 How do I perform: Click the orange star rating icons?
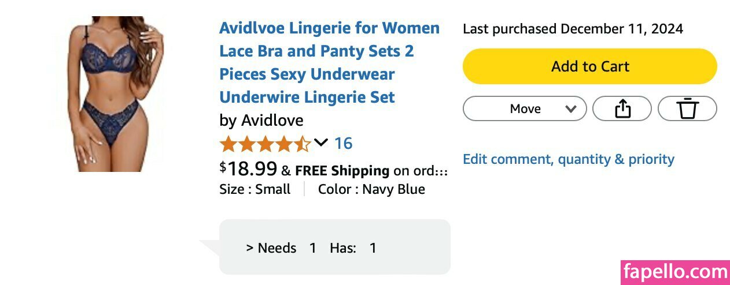265,143
